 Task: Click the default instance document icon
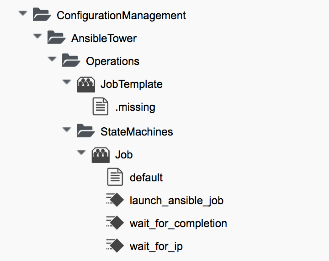pos(115,177)
